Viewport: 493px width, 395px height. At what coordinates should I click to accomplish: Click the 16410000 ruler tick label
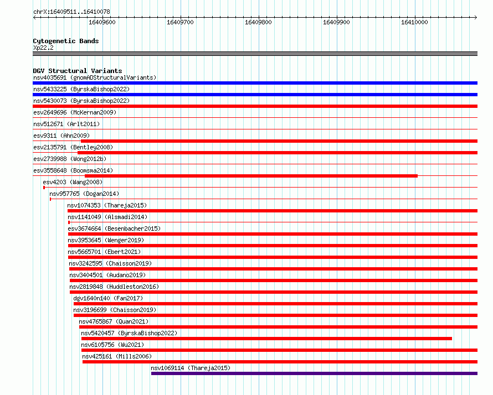414,22
